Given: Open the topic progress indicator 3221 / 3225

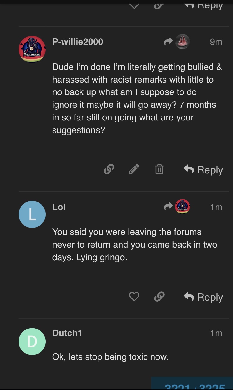Looking at the screenshot, I should [x=195, y=386].
